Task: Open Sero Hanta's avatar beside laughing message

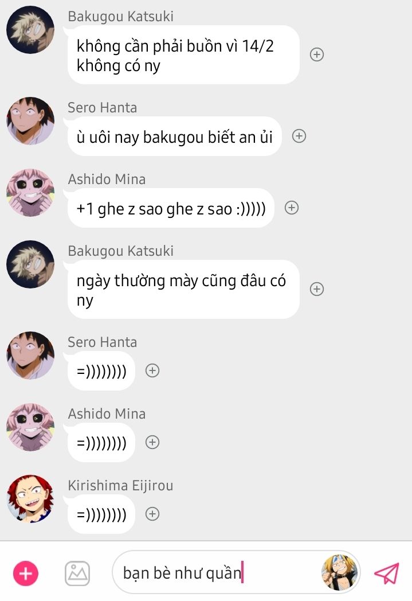Action: [30, 356]
